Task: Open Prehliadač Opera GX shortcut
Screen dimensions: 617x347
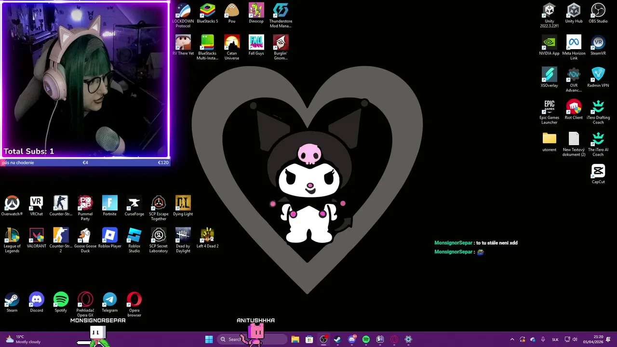Action: point(85,305)
